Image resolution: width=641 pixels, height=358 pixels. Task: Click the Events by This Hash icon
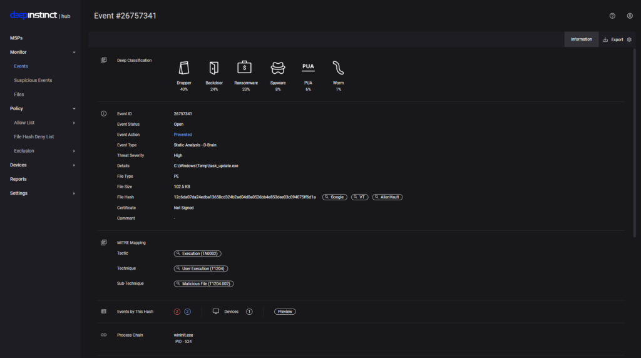[104, 312]
